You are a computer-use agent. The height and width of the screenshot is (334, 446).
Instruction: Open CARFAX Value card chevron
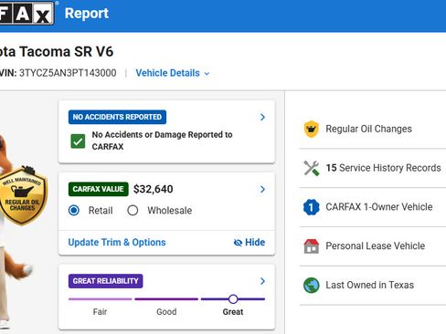click(262, 189)
